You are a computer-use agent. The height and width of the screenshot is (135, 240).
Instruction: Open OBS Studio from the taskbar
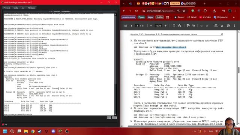click(x=67, y=131)
